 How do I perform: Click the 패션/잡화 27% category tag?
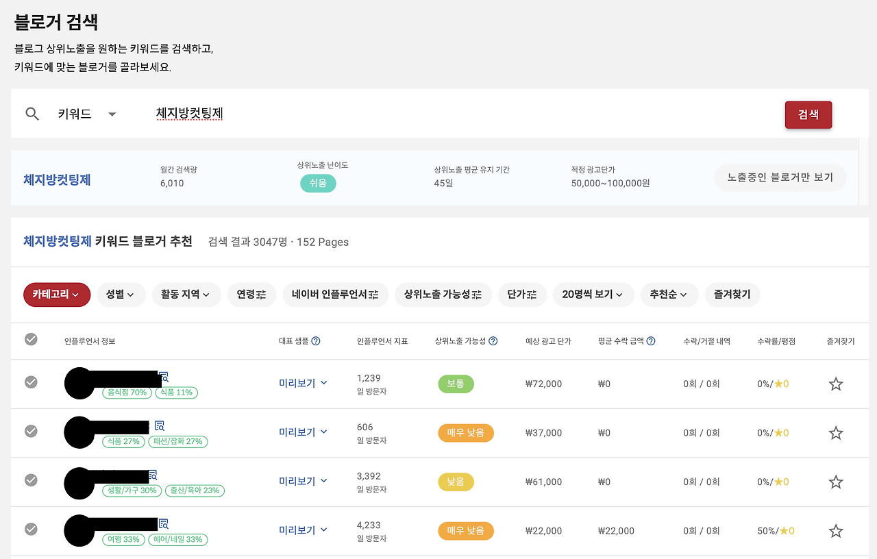(x=177, y=442)
